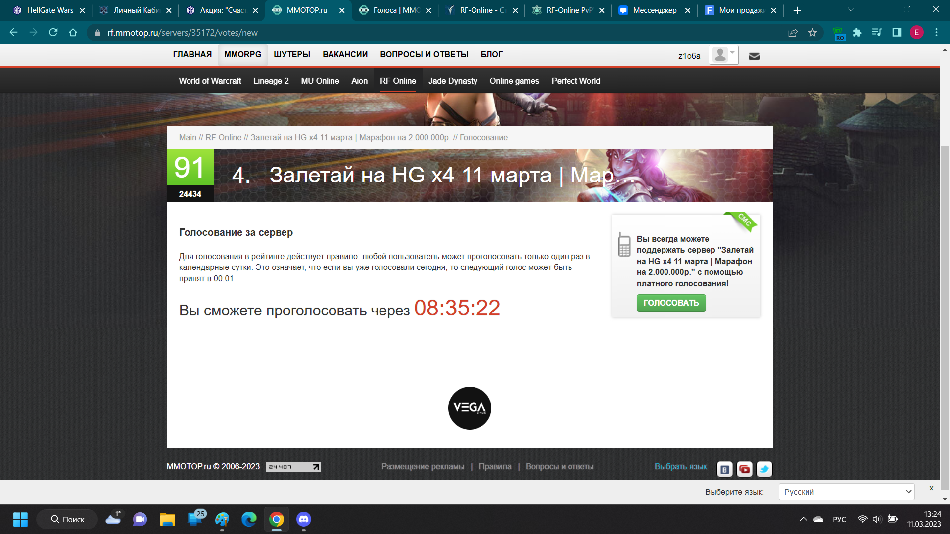Image resolution: width=950 pixels, height=534 pixels.
Task: Click the z1o6a username
Action: tap(689, 56)
